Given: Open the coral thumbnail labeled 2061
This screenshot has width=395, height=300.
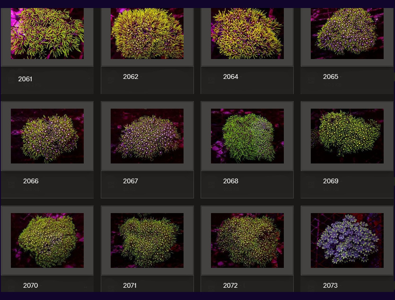Looking at the screenshot, I should pos(47,34).
